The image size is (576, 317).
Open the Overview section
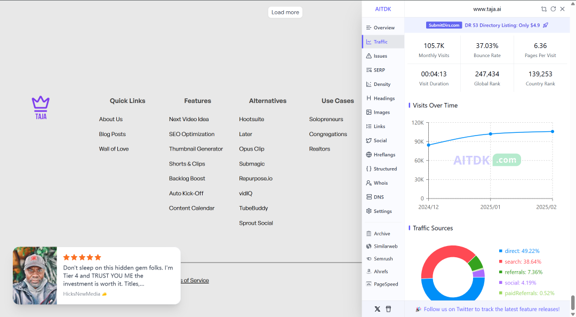tap(383, 28)
